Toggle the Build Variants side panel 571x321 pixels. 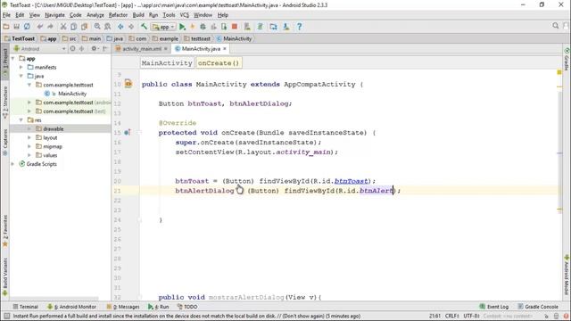point(5,276)
